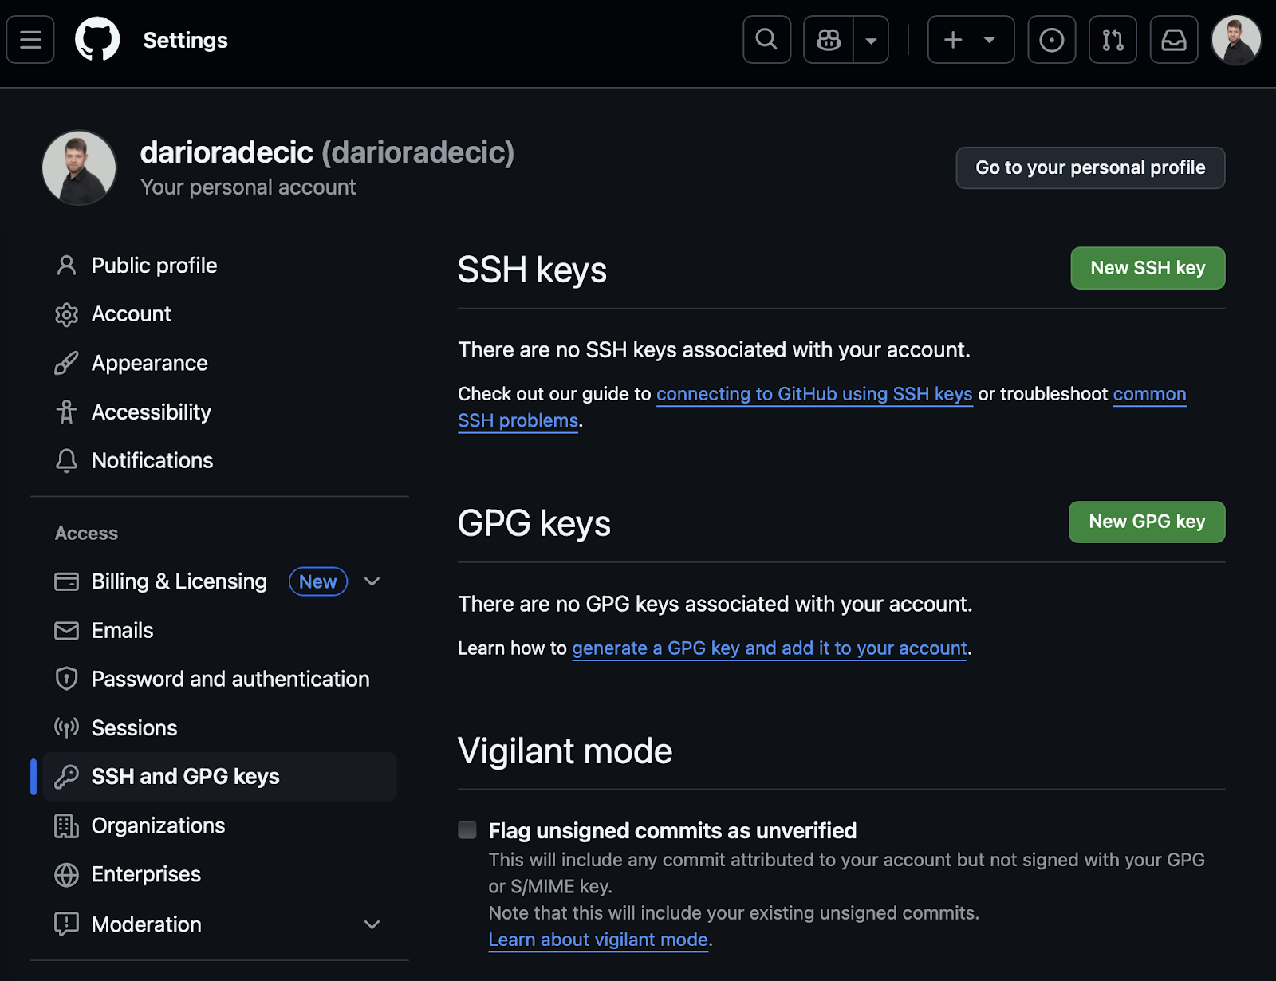Click the building icon beside Organizations
The image size is (1276, 981).
[x=67, y=826]
